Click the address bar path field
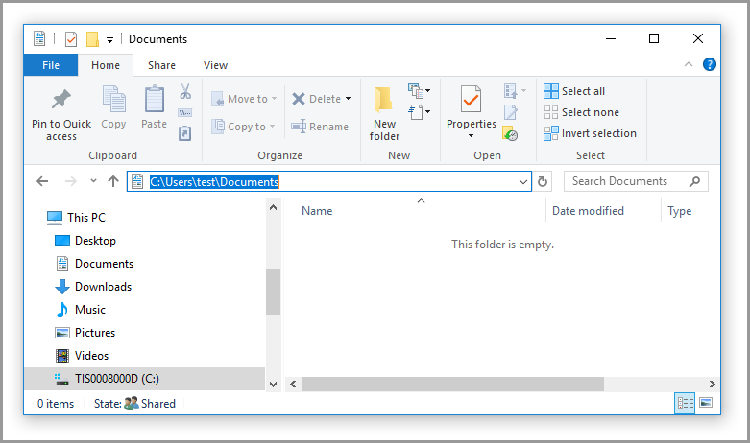 coord(329,181)
